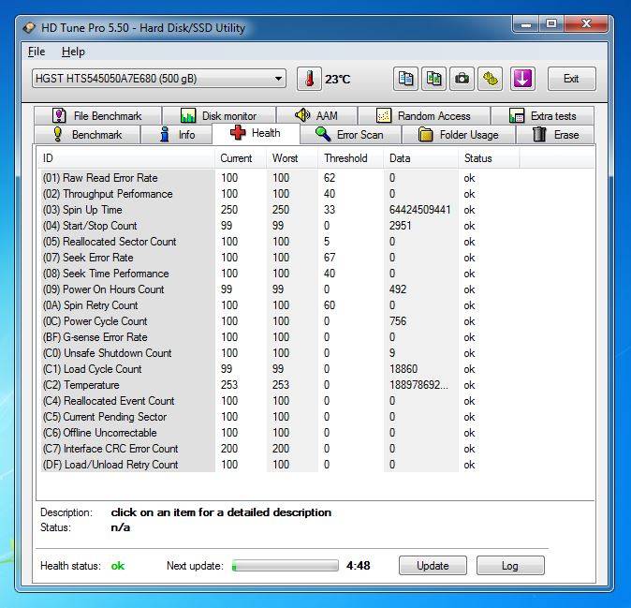Click the second copy-pages toolbar icon
Screen dimensions: 631x608
coord(433,79)
